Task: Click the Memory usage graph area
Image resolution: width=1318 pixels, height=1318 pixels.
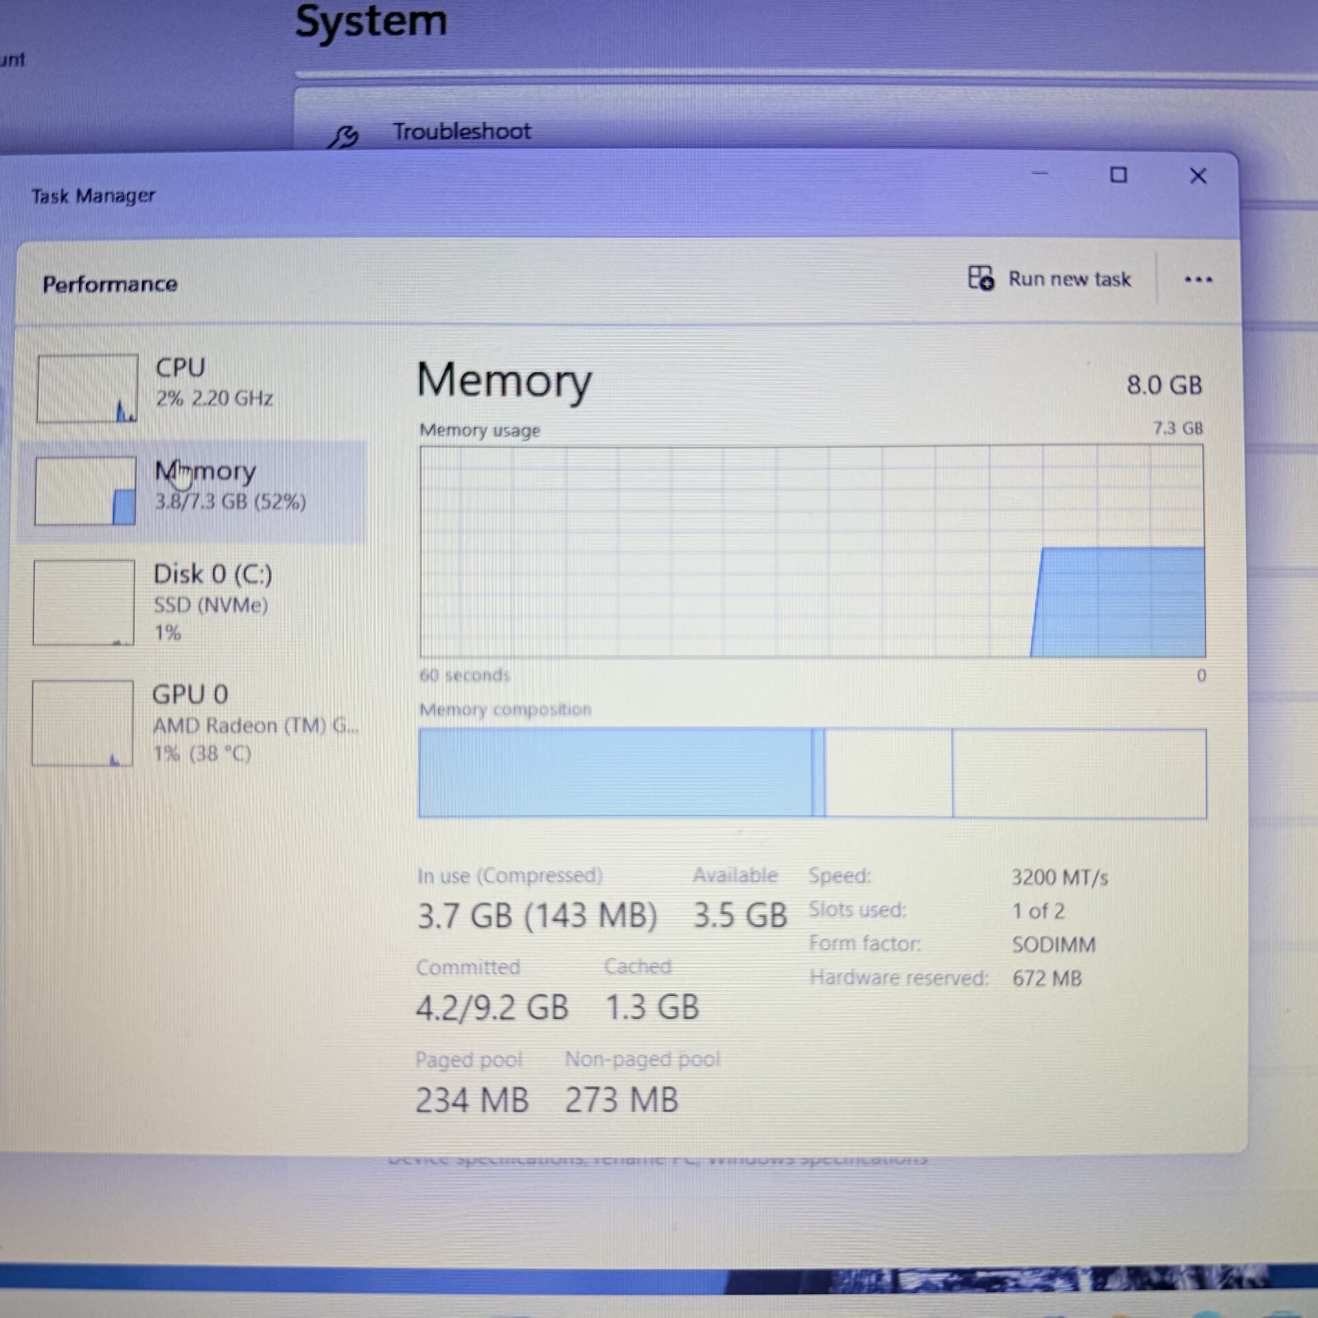Action: coord(811,551)
